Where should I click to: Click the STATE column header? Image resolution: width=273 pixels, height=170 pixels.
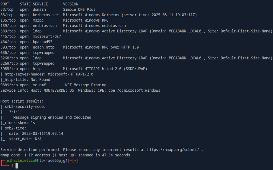tap(25, 4)
